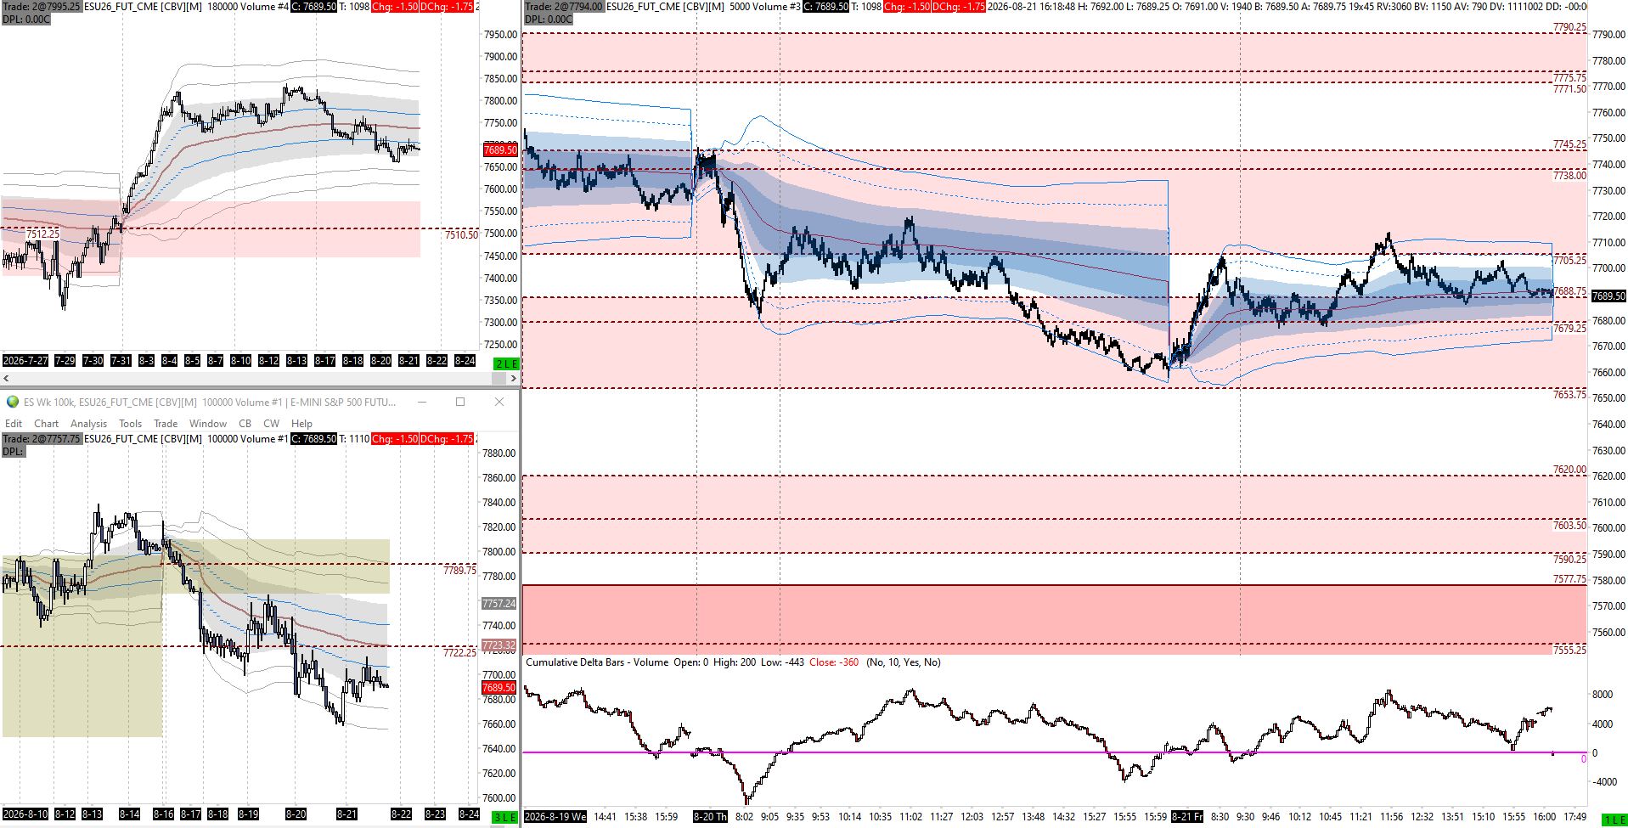Click the 7512.25 label in top-left chart
Image resolution: width=1628 pixels, height=828 pixels.
coord(42,234)
